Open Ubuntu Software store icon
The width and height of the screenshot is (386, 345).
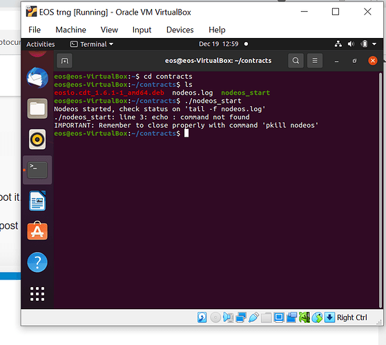tap(37, 231)
